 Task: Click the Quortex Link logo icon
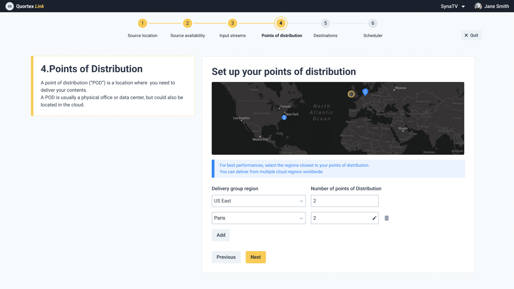point(10,6)
